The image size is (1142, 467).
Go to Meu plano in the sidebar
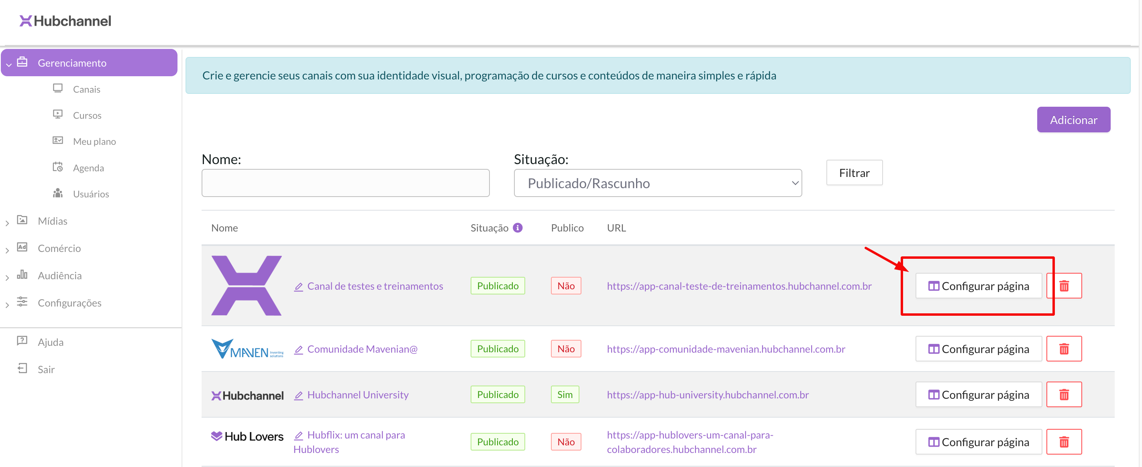(x=94, y=142)
